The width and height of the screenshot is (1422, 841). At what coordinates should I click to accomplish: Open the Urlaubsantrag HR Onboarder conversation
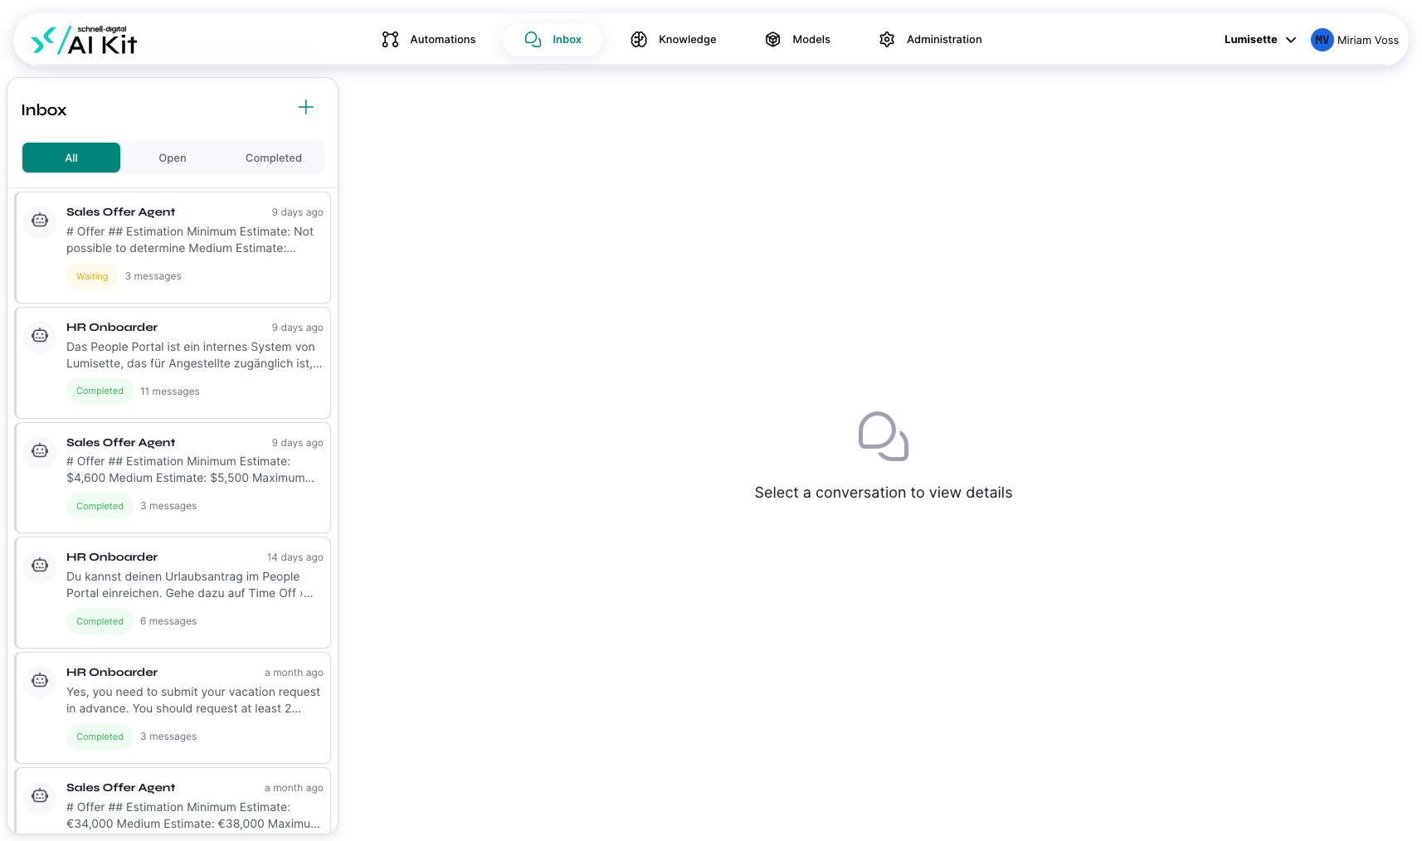pyautogui.click(x=173, y=592)
